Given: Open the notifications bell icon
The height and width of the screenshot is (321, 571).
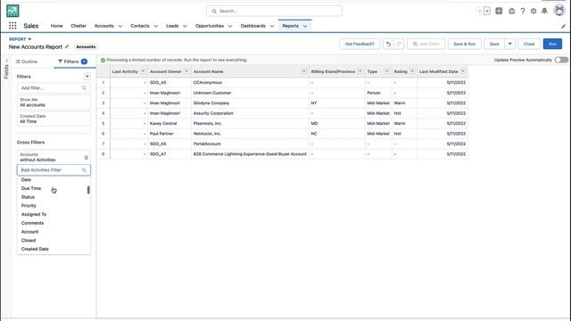Looking at the screenshot, I should [544, 11].
